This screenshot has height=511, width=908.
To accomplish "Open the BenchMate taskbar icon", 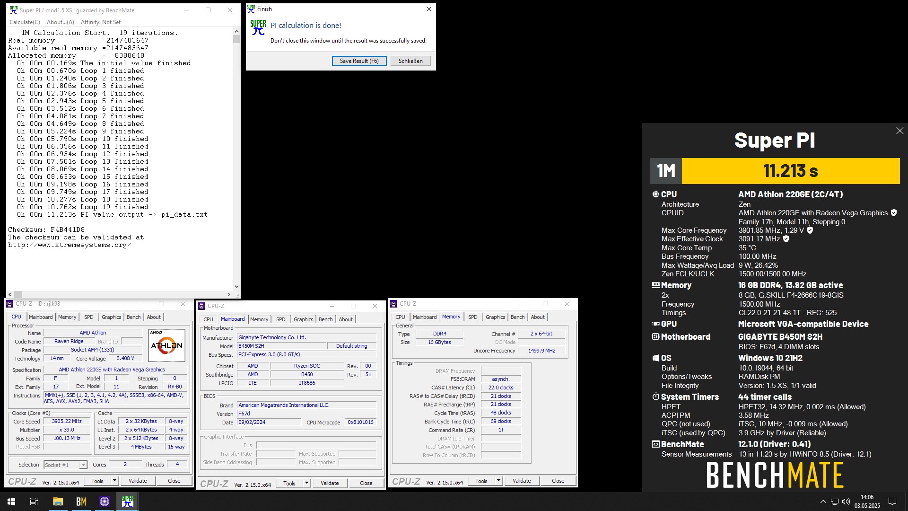I will point(81,502).
